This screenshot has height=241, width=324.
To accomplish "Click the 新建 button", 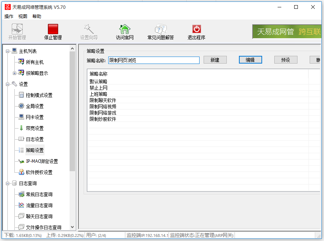I will [x=215, y=60].
